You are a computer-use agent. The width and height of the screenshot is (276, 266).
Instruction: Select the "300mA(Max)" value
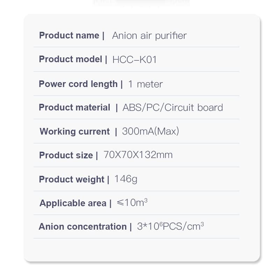(x=150, y=131)
